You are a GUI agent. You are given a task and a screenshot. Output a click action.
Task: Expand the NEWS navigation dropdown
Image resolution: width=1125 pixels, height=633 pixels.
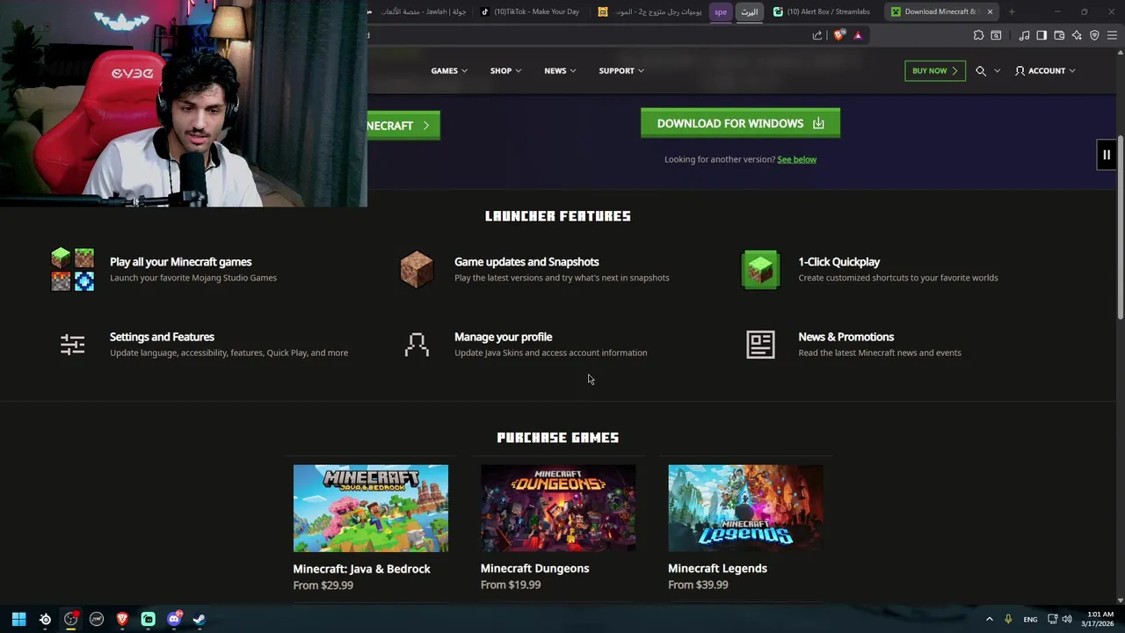560,70
